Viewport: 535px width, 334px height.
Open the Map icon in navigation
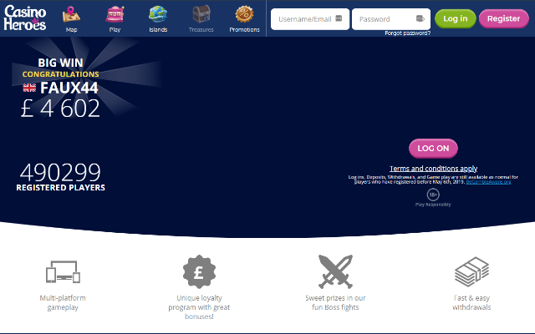pos(71,14)
